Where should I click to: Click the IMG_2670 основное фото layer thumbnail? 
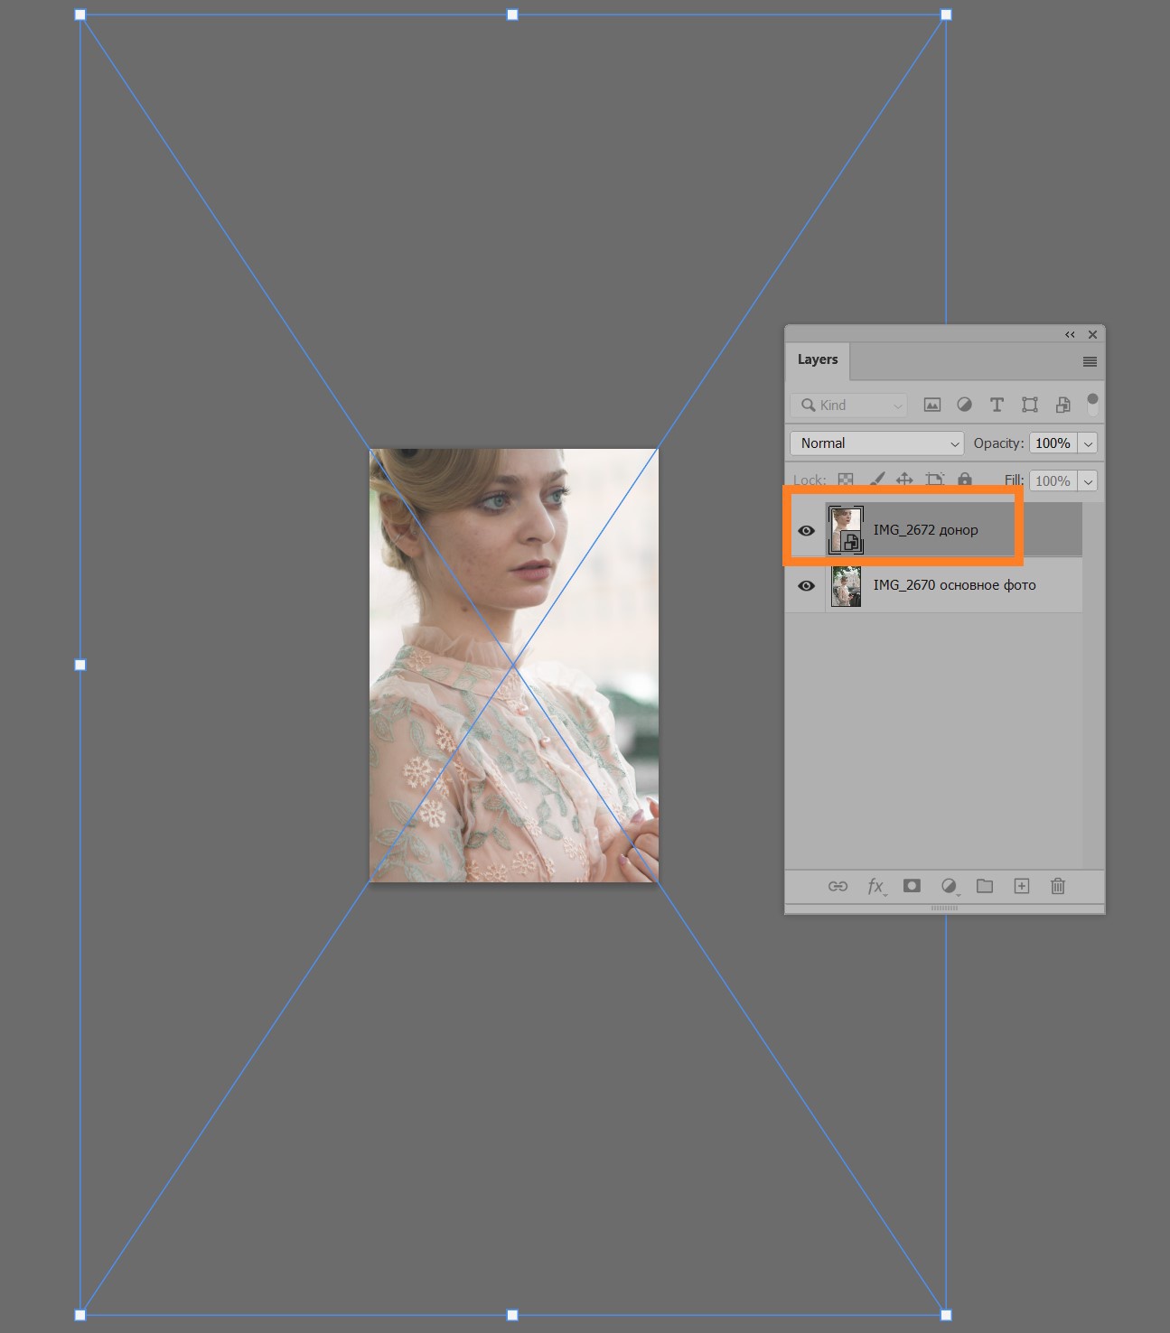click(846, 585)
